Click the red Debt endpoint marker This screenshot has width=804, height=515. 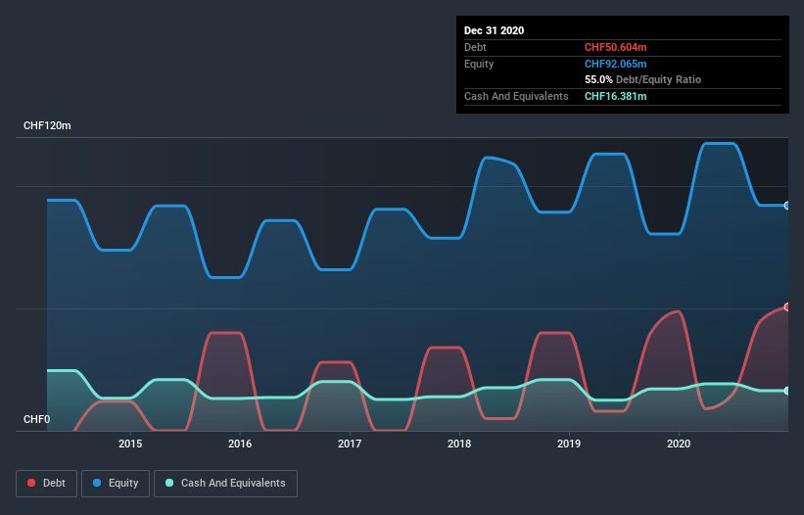click(787, 307)
